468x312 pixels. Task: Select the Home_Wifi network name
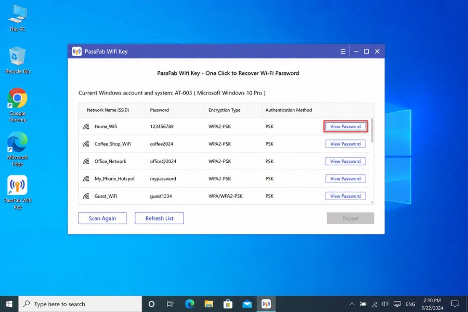pyautogui.click(x=106, y=126)
